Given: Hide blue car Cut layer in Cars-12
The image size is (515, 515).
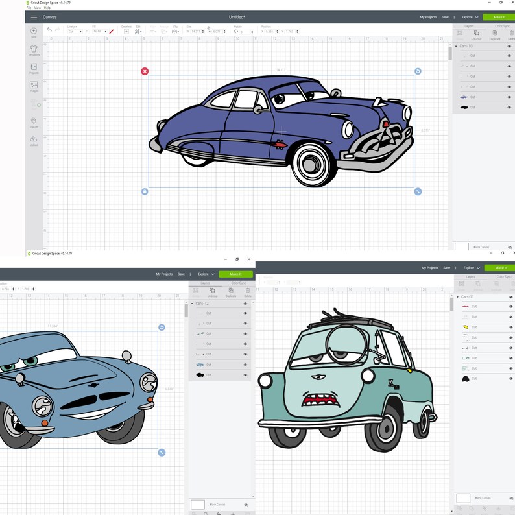Looking at the screenshot, I should [245, 365].
